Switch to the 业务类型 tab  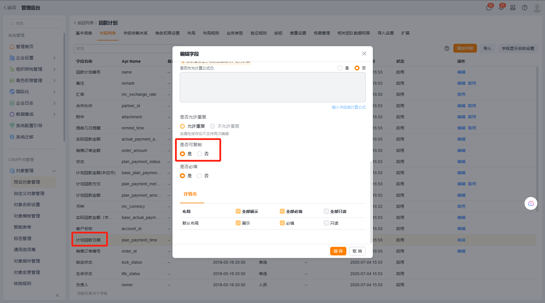click(x=235, y=33)
